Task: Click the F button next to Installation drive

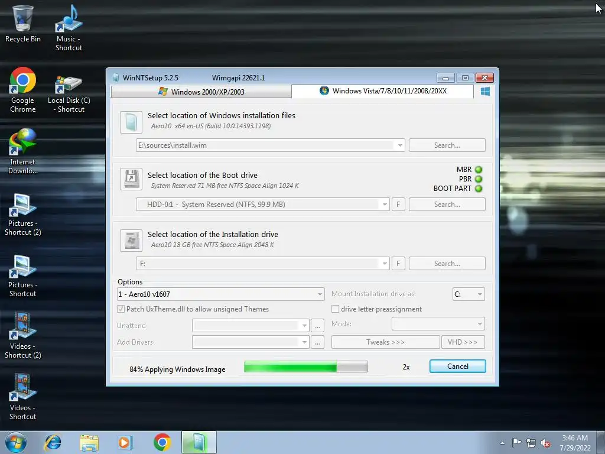Action: [398, 264]
